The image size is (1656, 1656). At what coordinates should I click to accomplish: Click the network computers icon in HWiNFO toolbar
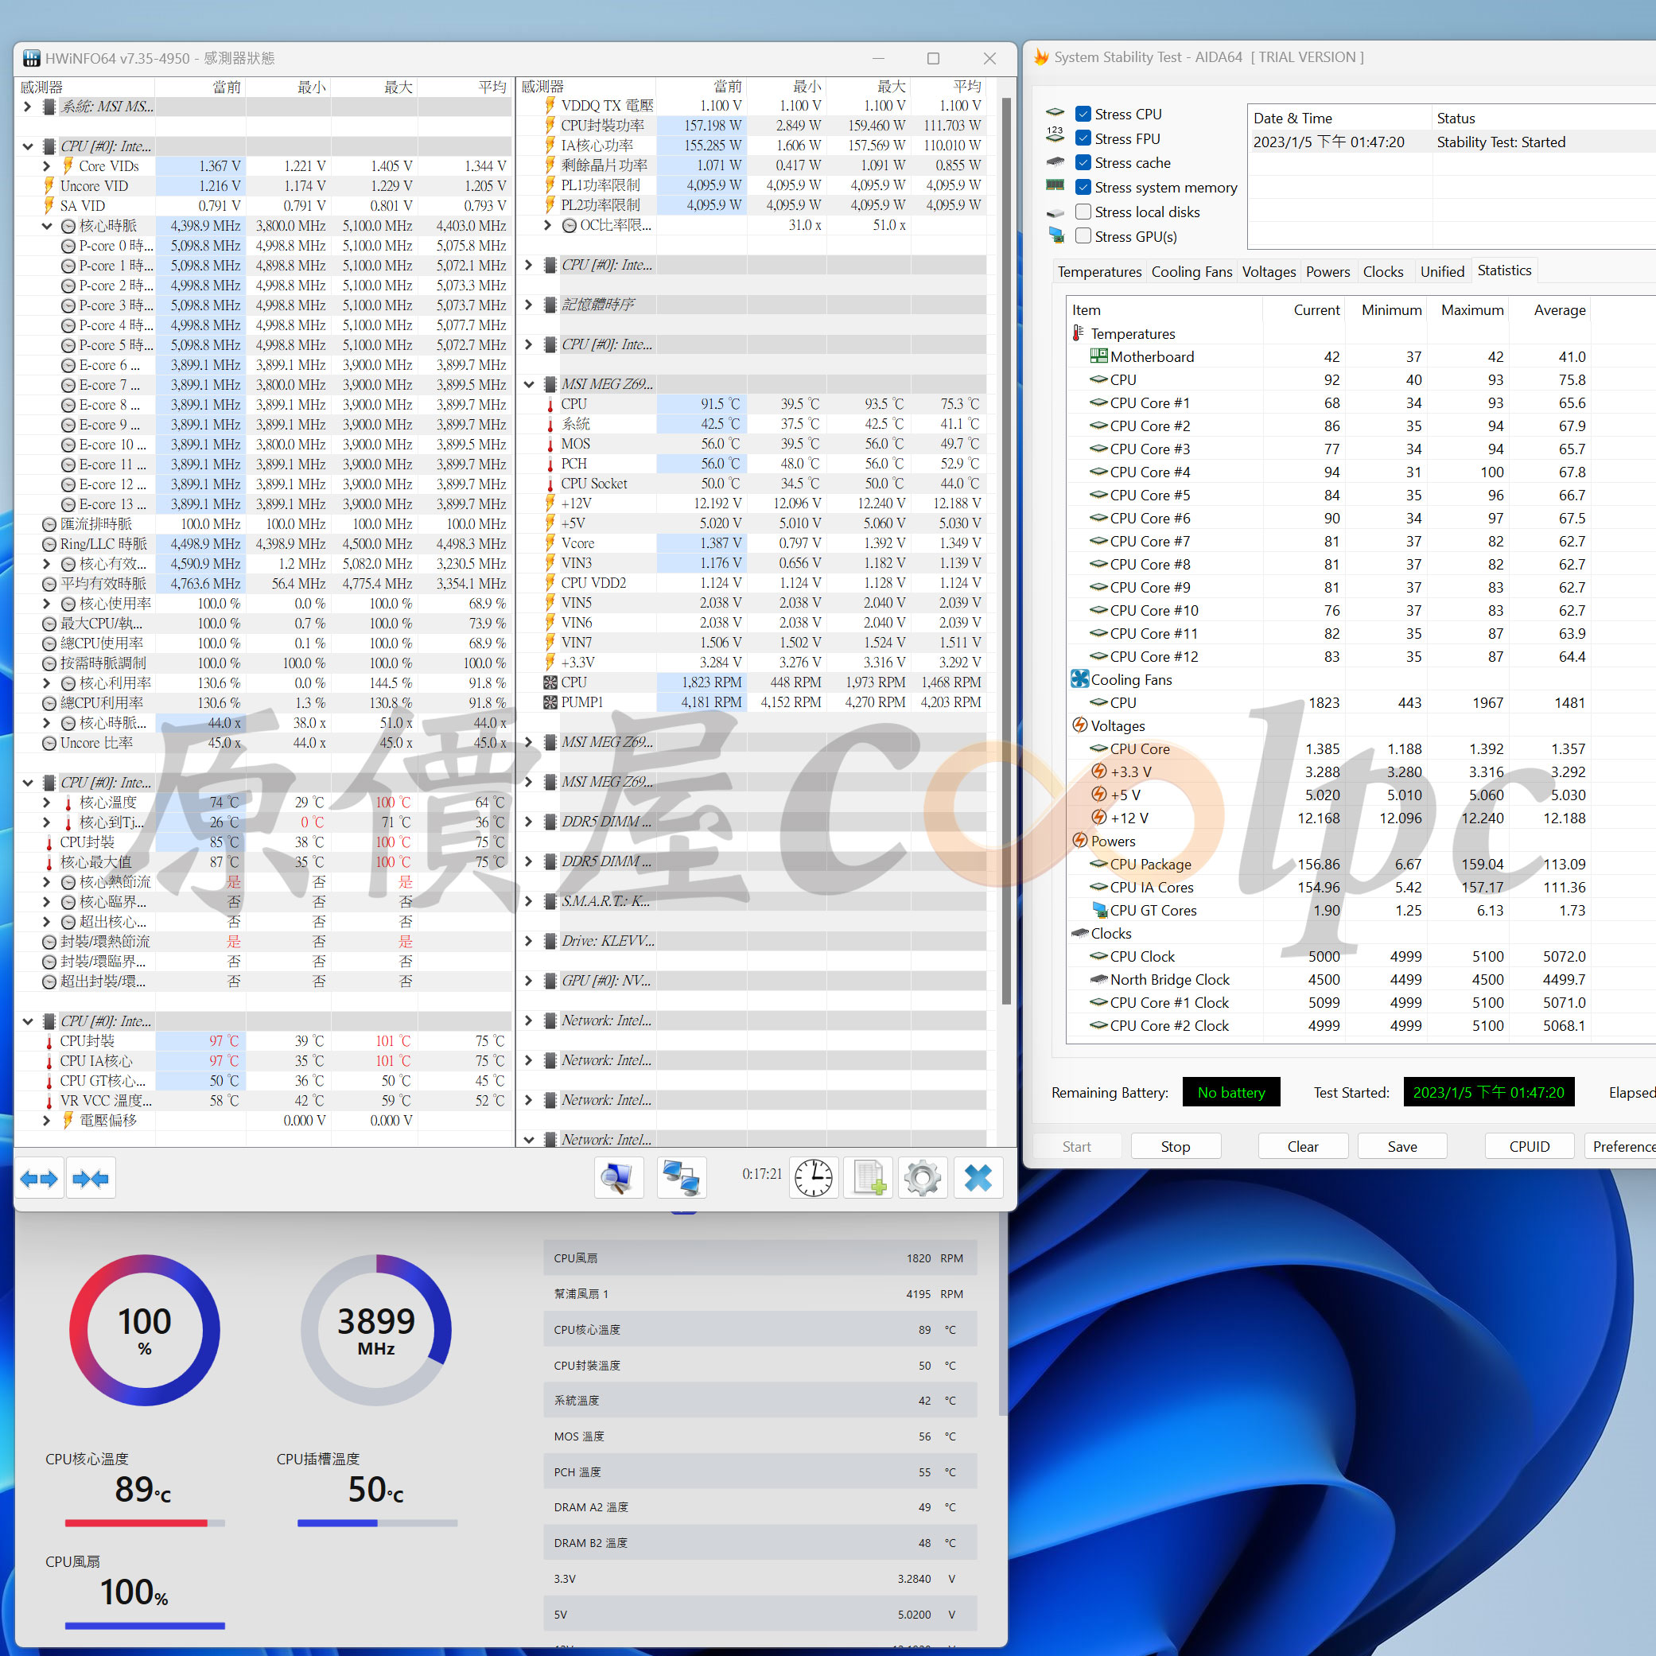[682, 1179]
